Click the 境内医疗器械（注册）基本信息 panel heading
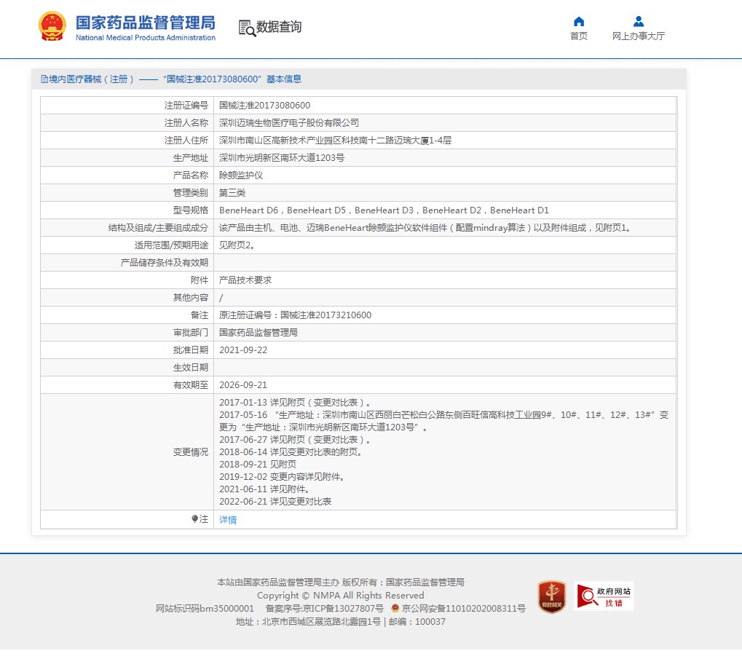Screen dimensions: 742x659 [x=171, y=79]
